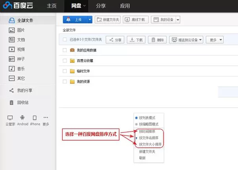Expand the 网盘 tab dropdown arrow
This screenshot has height=170, width=238.
coord(84,6)
